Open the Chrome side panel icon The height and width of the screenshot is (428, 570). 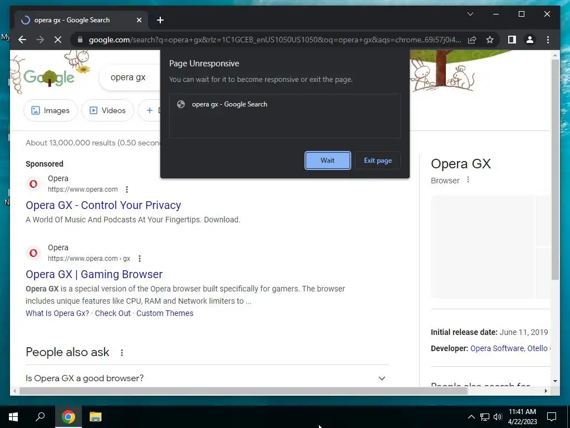coord(512,40)
